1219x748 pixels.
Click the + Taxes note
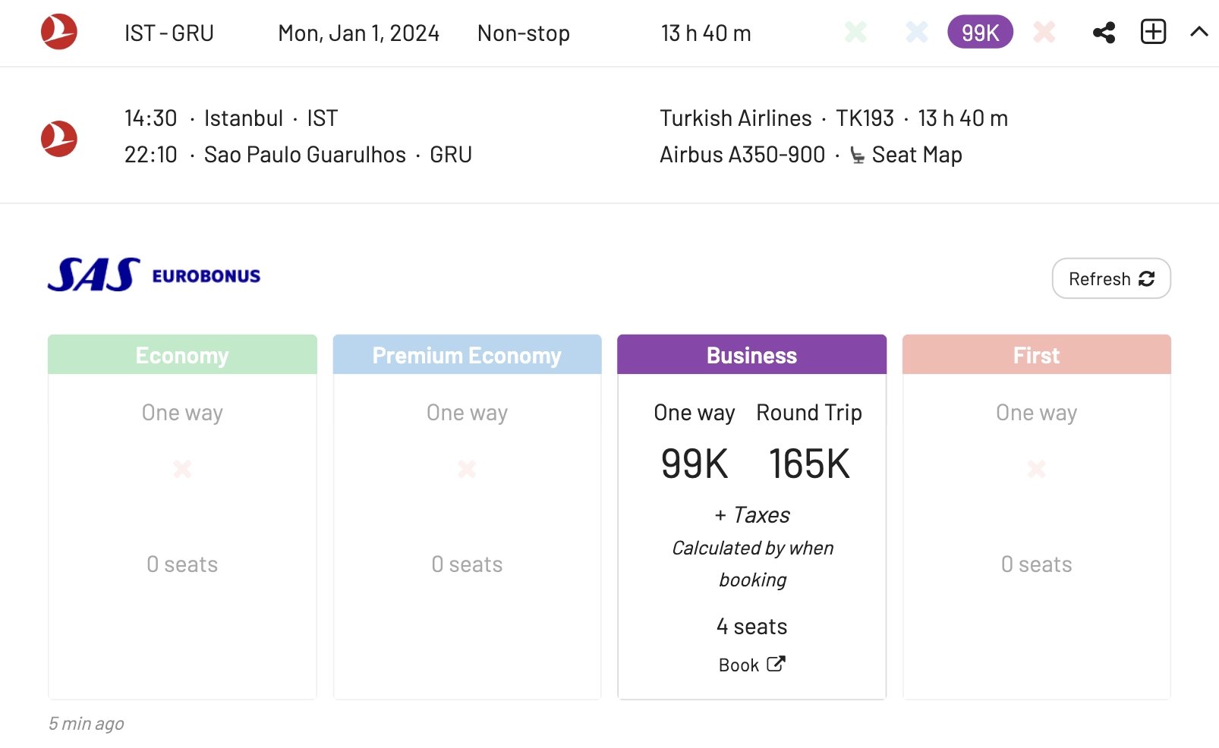point(751,515)
